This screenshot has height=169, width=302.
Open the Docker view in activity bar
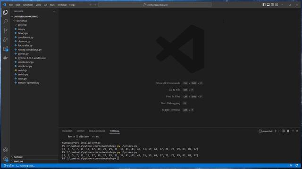tap(5, 58)
